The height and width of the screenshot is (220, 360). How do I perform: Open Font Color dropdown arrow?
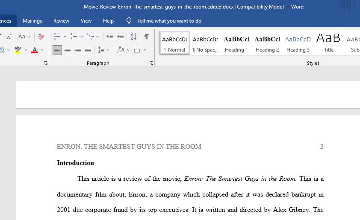click(42, 50)
